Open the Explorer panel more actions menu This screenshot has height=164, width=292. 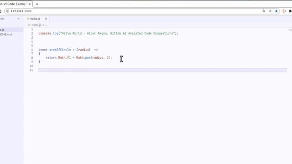(18, 19)
